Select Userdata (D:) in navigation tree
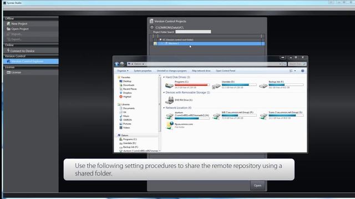 tap(129, 143)
